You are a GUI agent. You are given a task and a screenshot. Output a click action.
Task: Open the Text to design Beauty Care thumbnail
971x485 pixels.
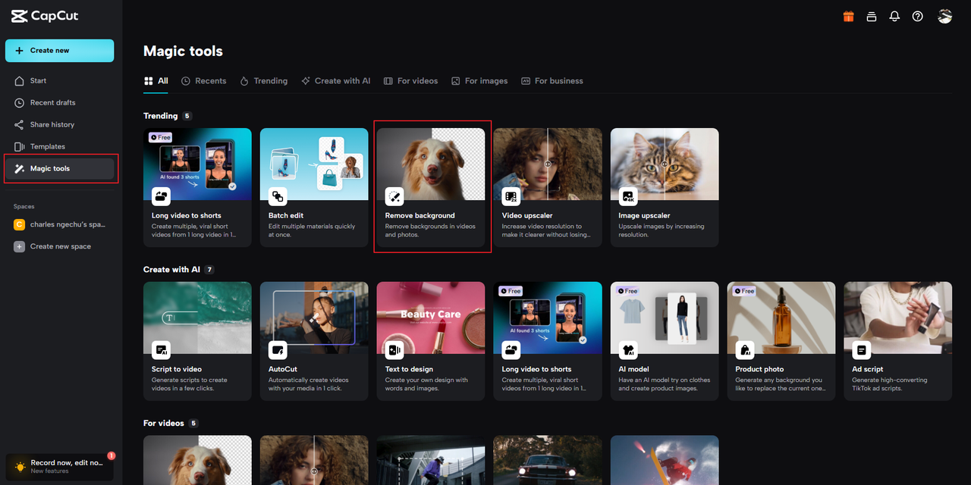coord(431,318)
